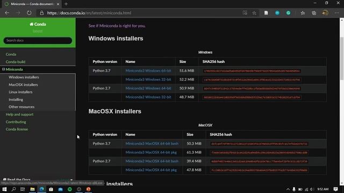Download Miniconda3 MacOSX 64-bit pkg
The image size is (344, 193).
151,152
